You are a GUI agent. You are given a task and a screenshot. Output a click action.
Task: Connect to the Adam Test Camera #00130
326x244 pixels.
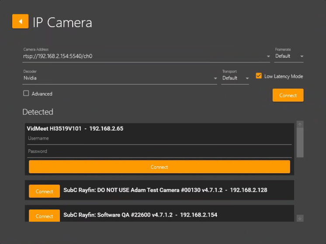pos(44,191)
